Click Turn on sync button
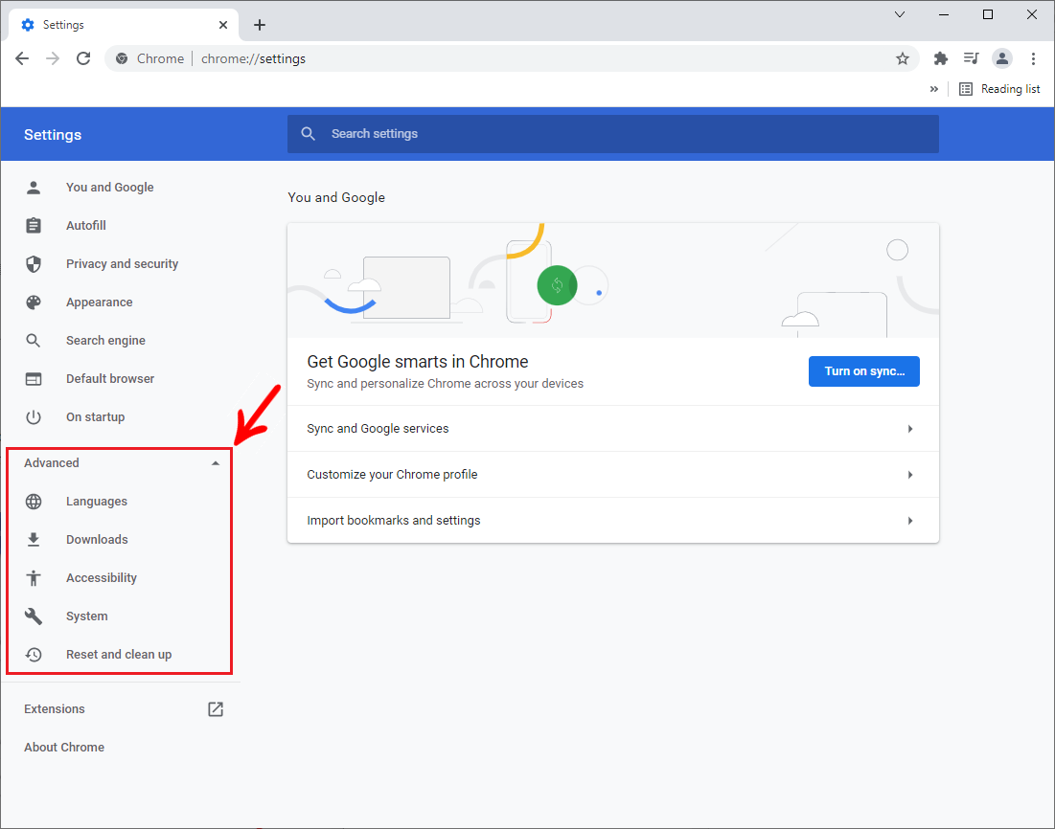 click(864, 371)
